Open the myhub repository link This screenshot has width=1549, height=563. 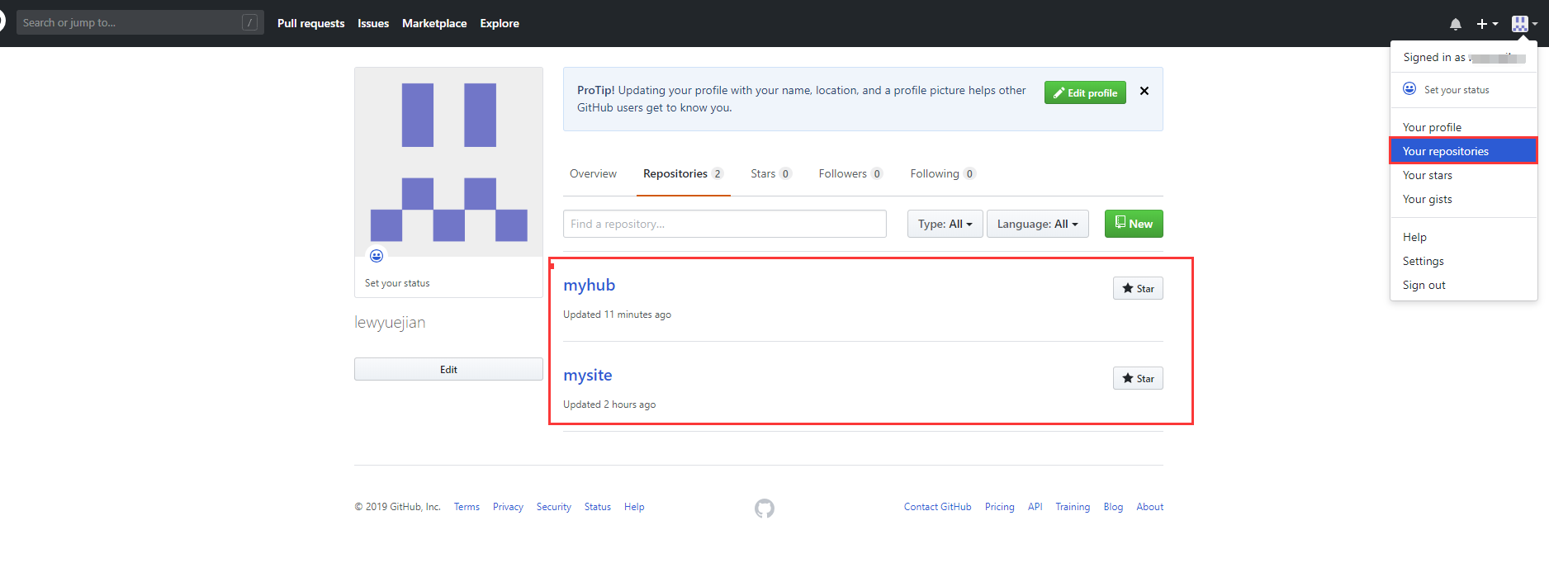click(x=589, y=285)
